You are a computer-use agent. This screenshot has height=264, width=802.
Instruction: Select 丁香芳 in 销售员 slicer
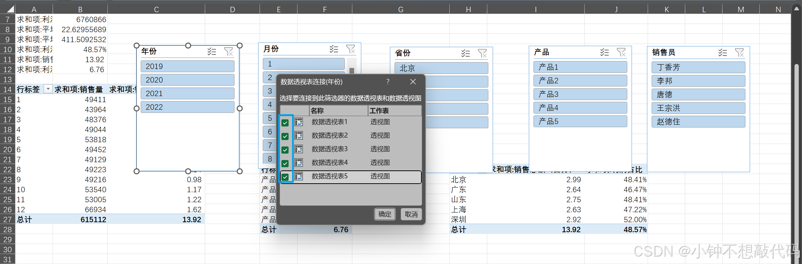pyautogui.click(x=699, y=68)
